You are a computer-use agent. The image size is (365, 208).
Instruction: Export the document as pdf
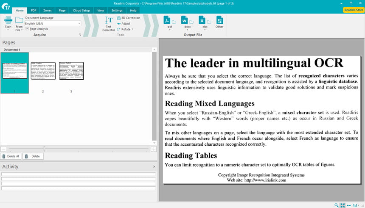pyautogui.click(x=167, y=20)
